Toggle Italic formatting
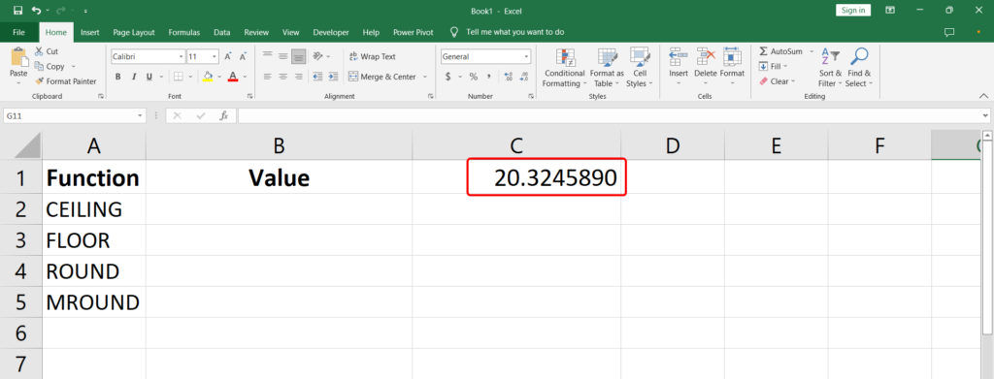Screen dimensions: 994x379 134,77
